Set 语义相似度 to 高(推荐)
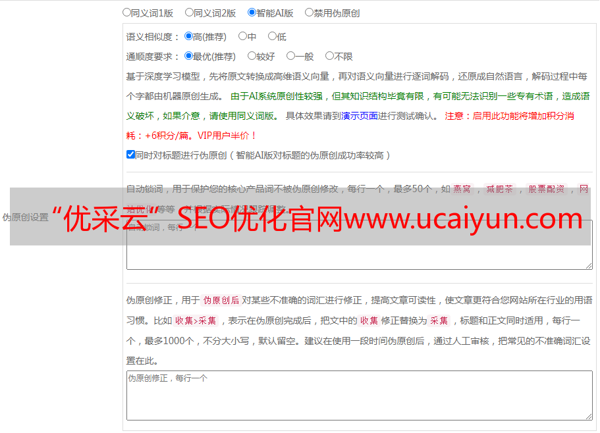The height and width of the screenshot is (433, 600). [189, 37]
